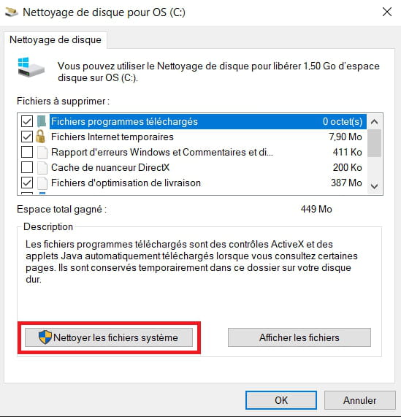Click the padlock icon of Fichiers Internet temporaires
Image resolution: width=401 pixels, height=417 pixels.
(x=40, y=137)
